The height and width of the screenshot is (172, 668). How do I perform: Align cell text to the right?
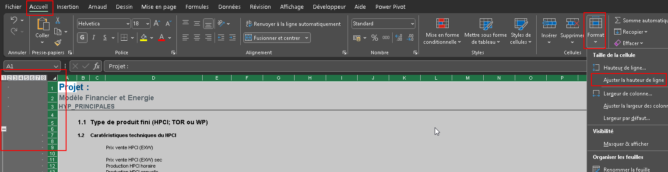pyautogui.click(x=209, y=38)
